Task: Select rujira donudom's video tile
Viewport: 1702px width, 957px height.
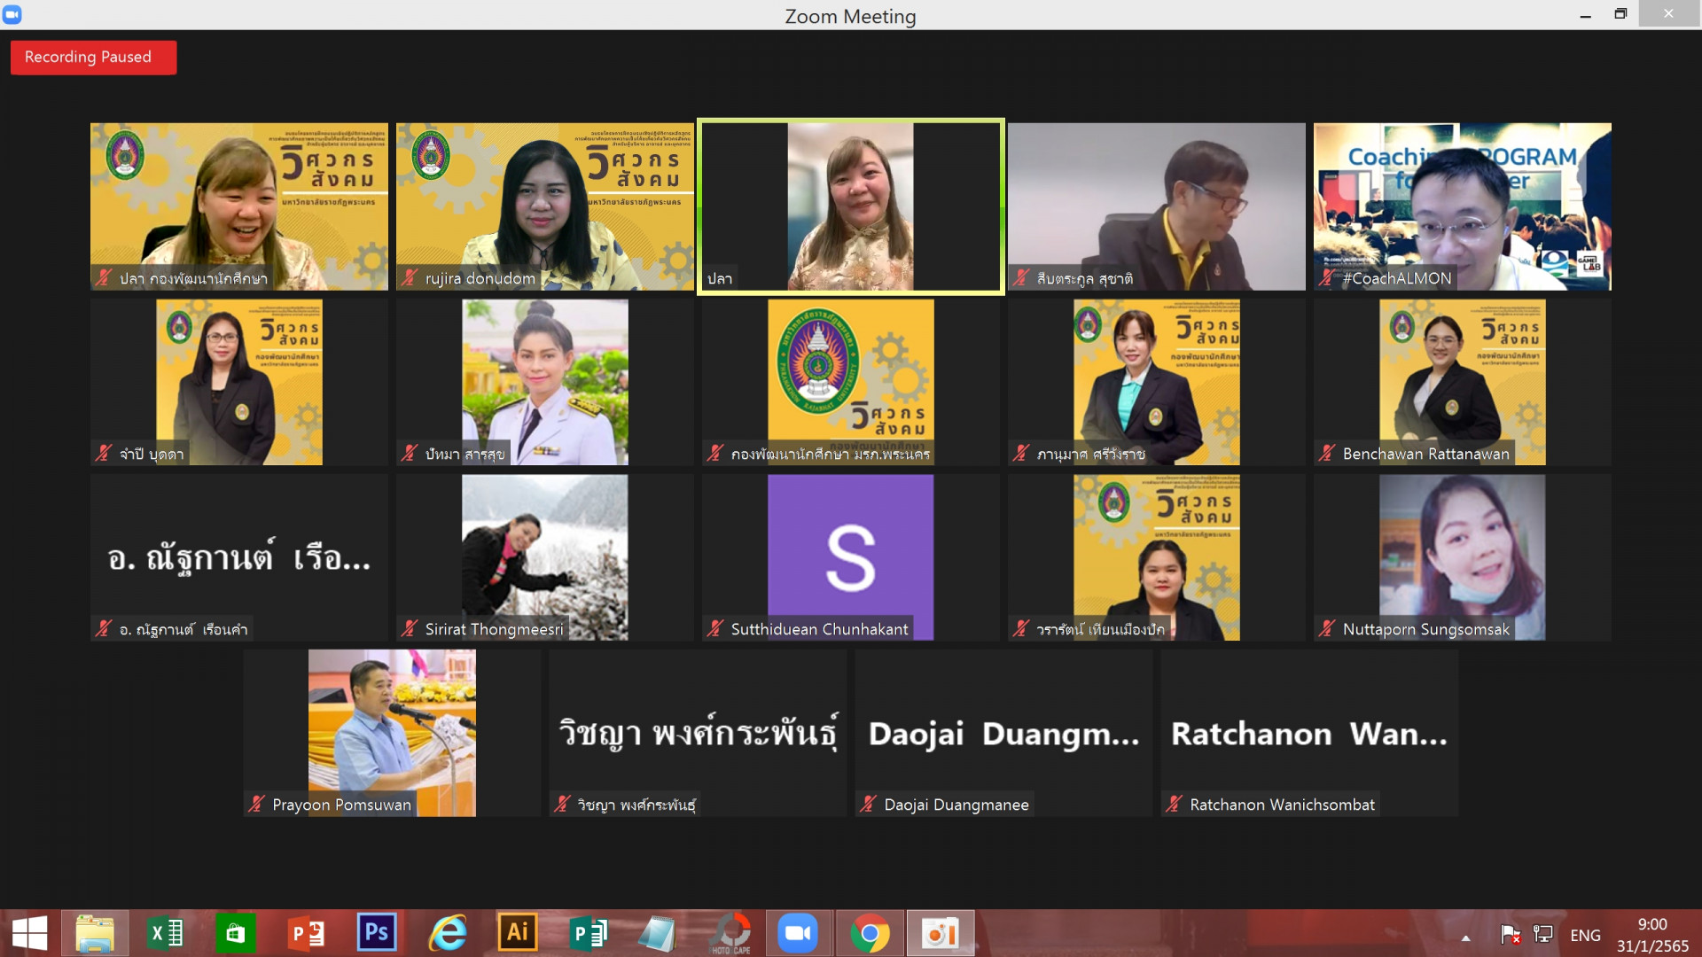Action: point(544,206)
